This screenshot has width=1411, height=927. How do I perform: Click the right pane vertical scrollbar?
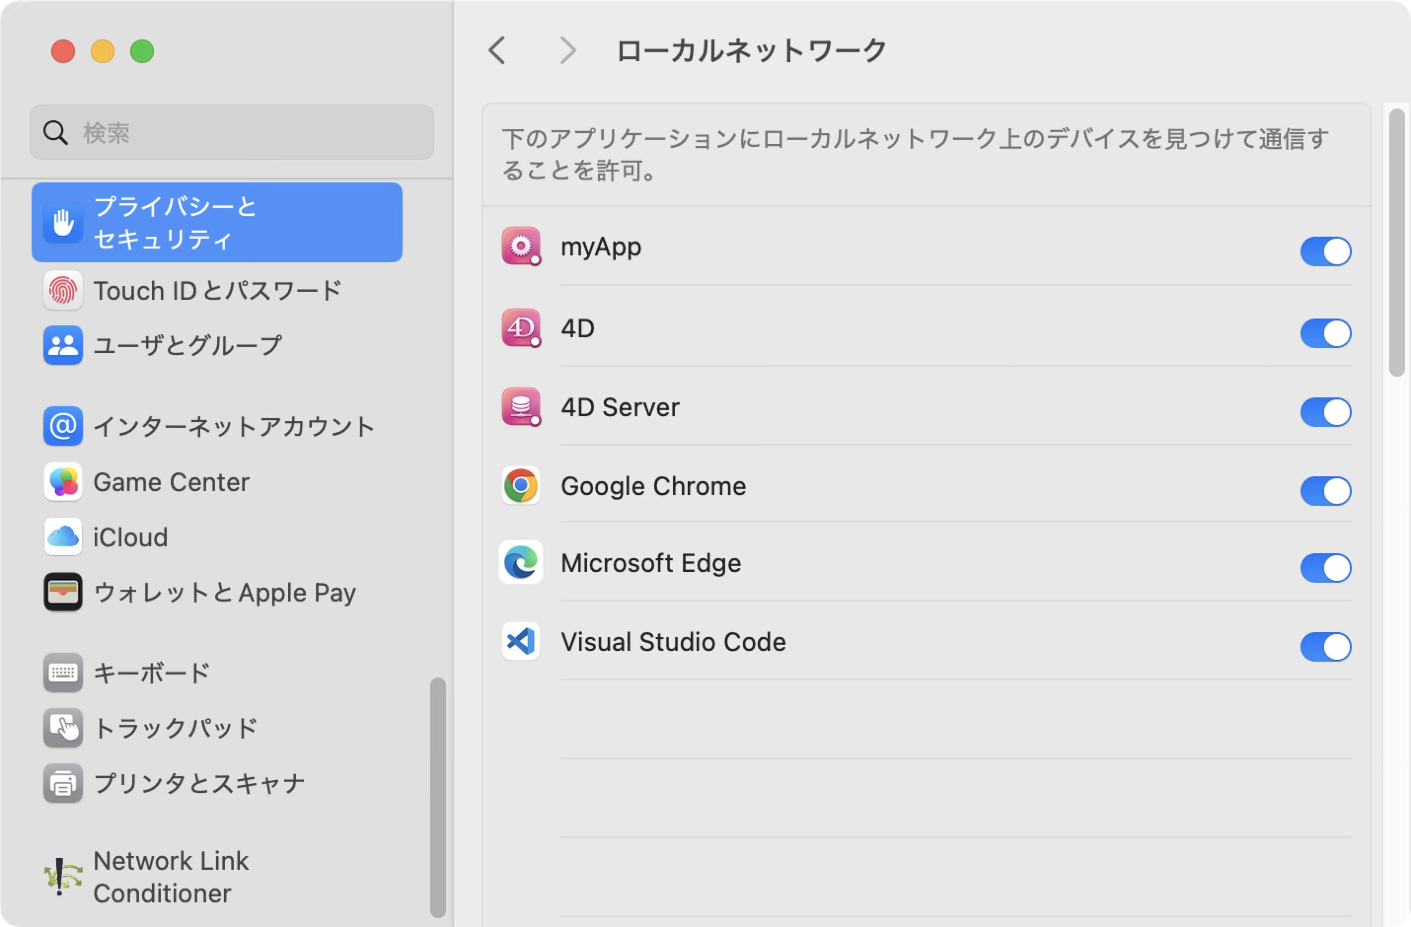click(x=1397, y=243)
